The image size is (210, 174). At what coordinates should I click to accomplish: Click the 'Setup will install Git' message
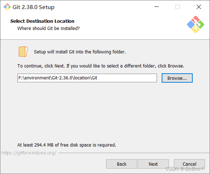(x=80, y=52)
